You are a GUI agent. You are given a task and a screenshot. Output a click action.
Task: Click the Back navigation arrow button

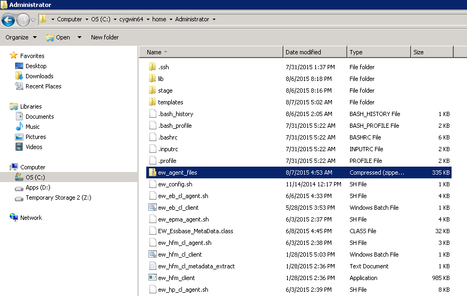[8, 20]
